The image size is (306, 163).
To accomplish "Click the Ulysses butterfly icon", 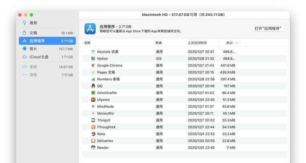I will [x=93, y=99].
